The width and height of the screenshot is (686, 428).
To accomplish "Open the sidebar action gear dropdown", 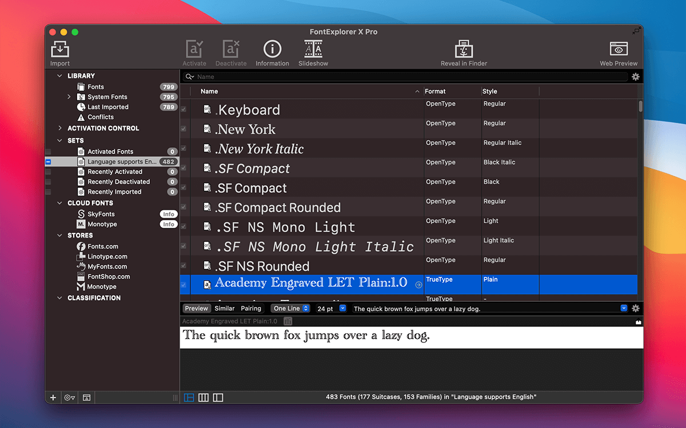I will tap(70, 398).
